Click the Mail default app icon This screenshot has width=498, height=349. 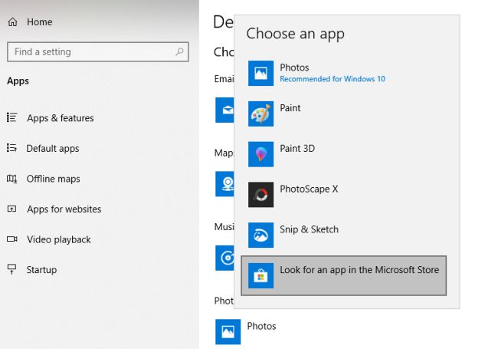tap(224, 110)
